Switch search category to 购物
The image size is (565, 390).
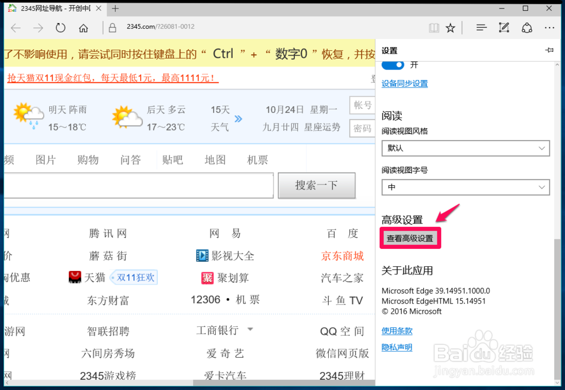(x=88, y=160)
